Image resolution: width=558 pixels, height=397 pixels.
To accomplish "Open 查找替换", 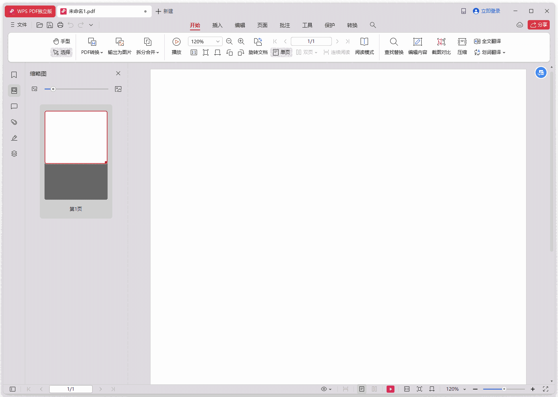I will tap(393, 46).
